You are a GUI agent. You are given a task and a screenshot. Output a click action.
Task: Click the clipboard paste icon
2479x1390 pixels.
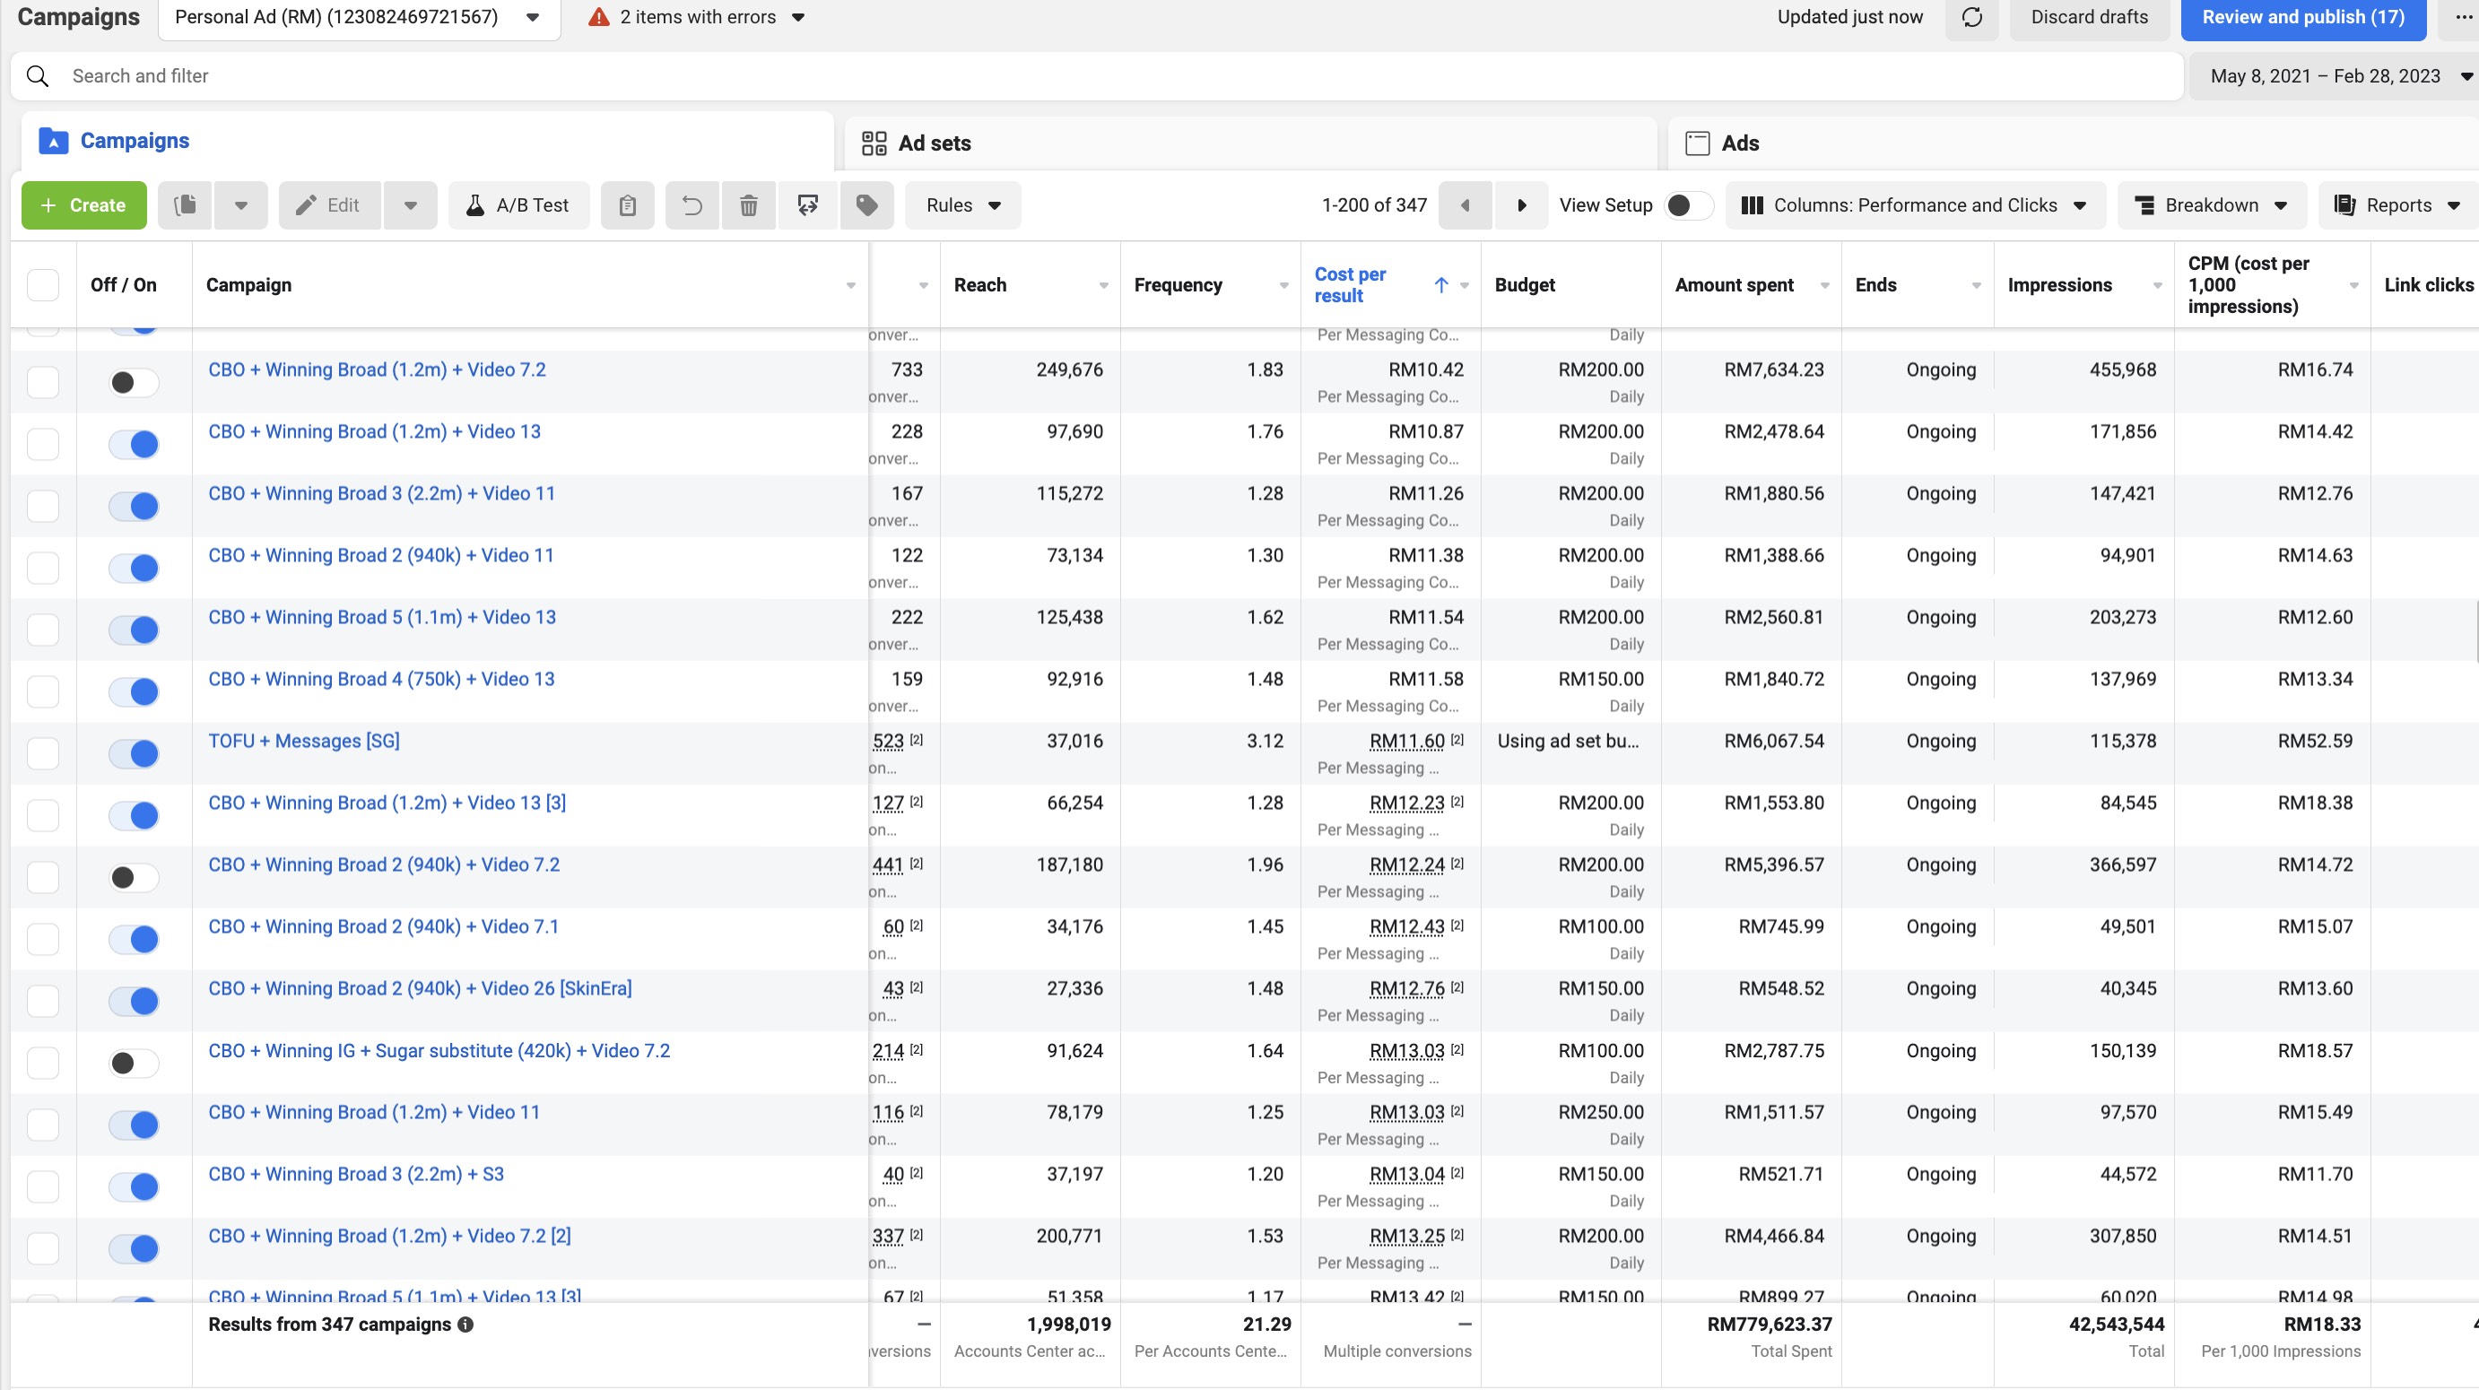(628, 204)
